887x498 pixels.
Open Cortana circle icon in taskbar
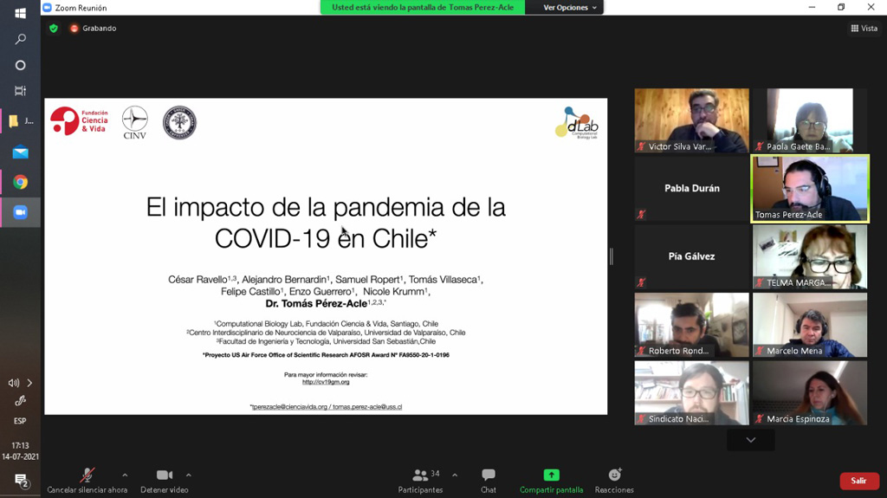pyautogui.click(x=20, y=65)
